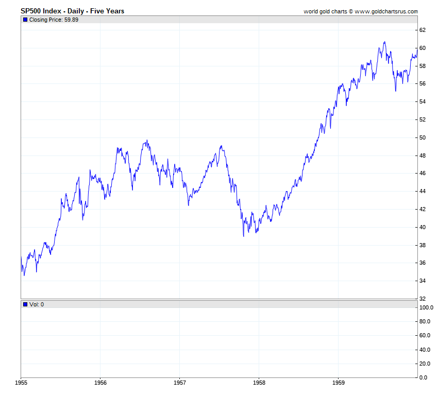
Task: Click the 1955 x-axis label
Action: click(21, 383)
